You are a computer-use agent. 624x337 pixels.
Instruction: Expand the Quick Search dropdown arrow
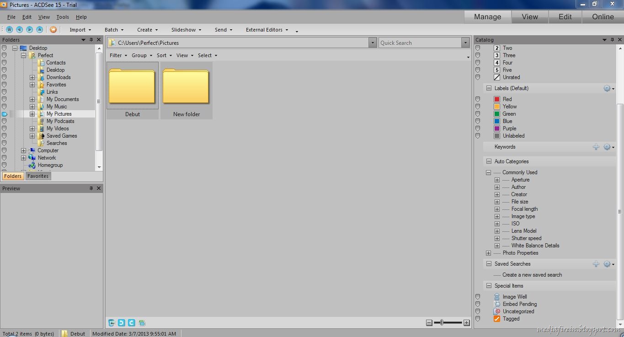(x=465, y=43)
